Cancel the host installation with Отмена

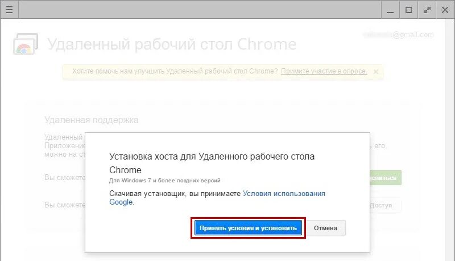[x=325, y=228]
